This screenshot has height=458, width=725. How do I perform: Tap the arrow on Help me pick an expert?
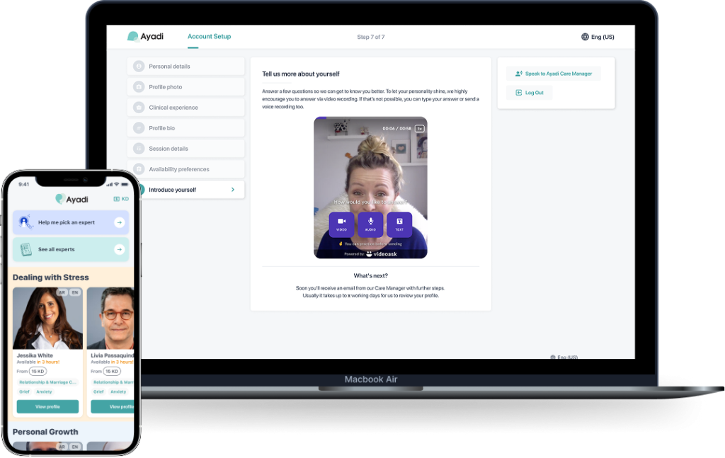pyautogui.click(x=119, y=222)
